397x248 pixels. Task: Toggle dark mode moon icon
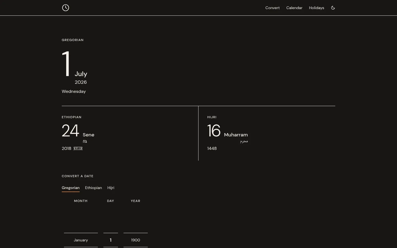pos(333,8)
